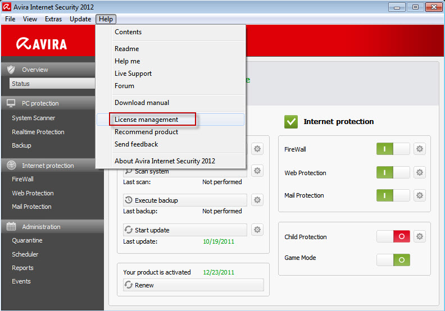Toggle the Web Protection switch
The height and width of the screenshot is (311, 445).
(x=393, y=172)
